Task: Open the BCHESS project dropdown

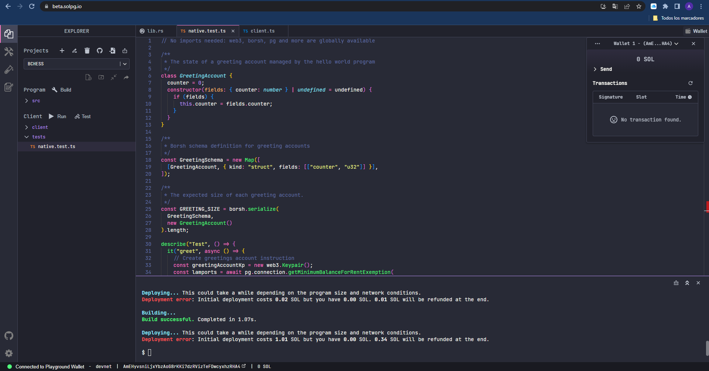Action: point(125,63)
